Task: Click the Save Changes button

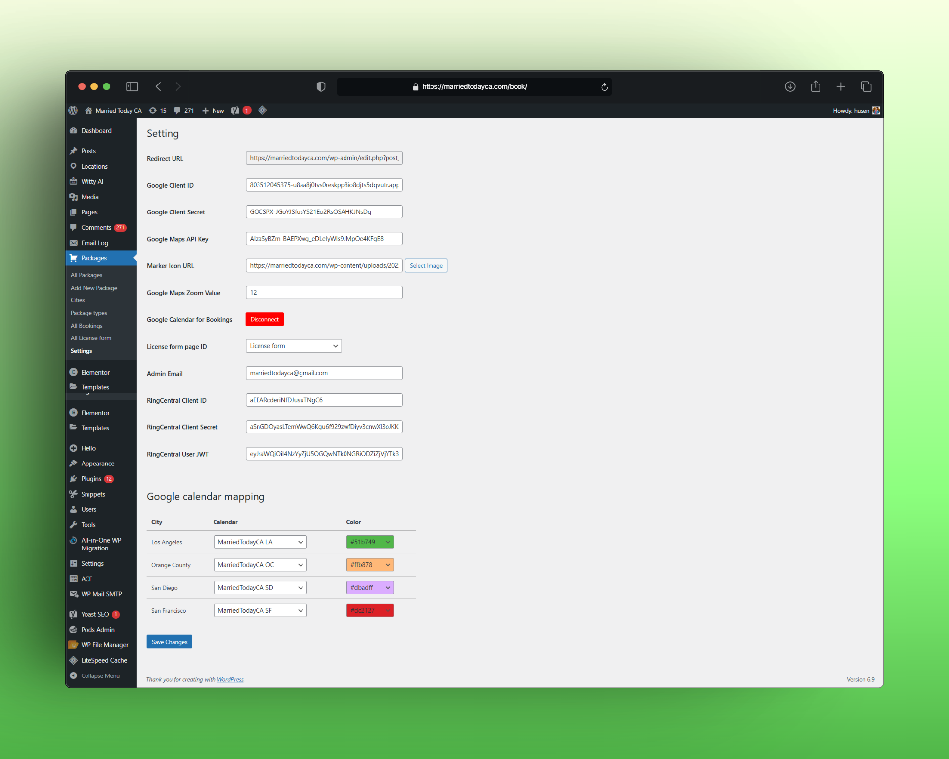Action: click(x=169, y=642)
